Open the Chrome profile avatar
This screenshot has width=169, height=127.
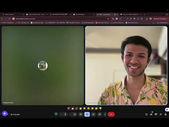(151, 19)
